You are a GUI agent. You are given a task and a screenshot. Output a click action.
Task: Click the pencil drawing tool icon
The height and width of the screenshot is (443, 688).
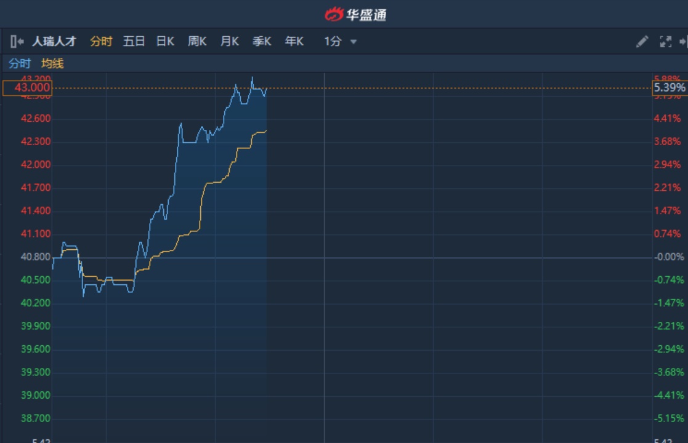[642, 42]
